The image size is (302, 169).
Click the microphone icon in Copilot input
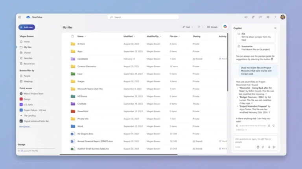(269, 147)
